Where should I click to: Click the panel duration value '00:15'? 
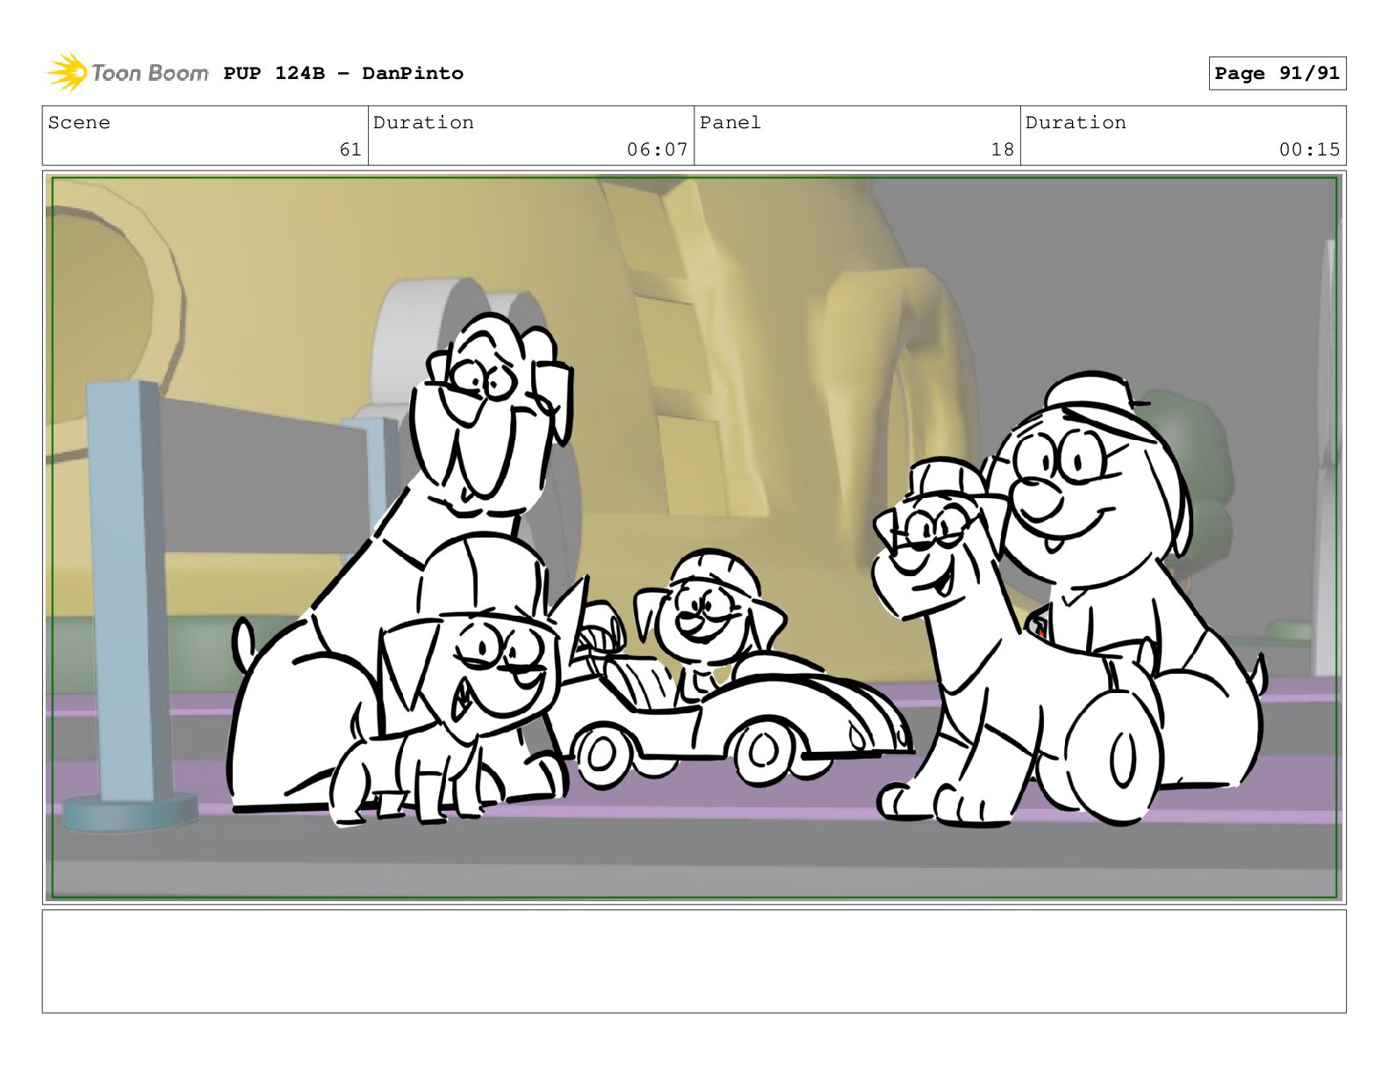(x=1309, y=149)
